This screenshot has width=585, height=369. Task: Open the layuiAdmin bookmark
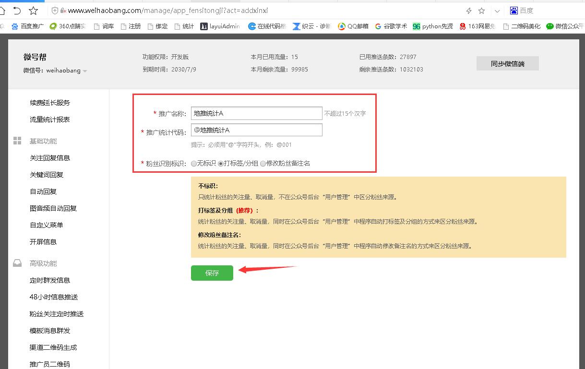point(220,26)
